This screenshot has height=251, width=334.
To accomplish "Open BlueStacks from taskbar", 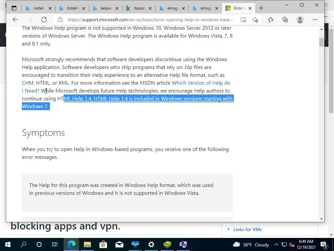I will [x=167, y=244].
